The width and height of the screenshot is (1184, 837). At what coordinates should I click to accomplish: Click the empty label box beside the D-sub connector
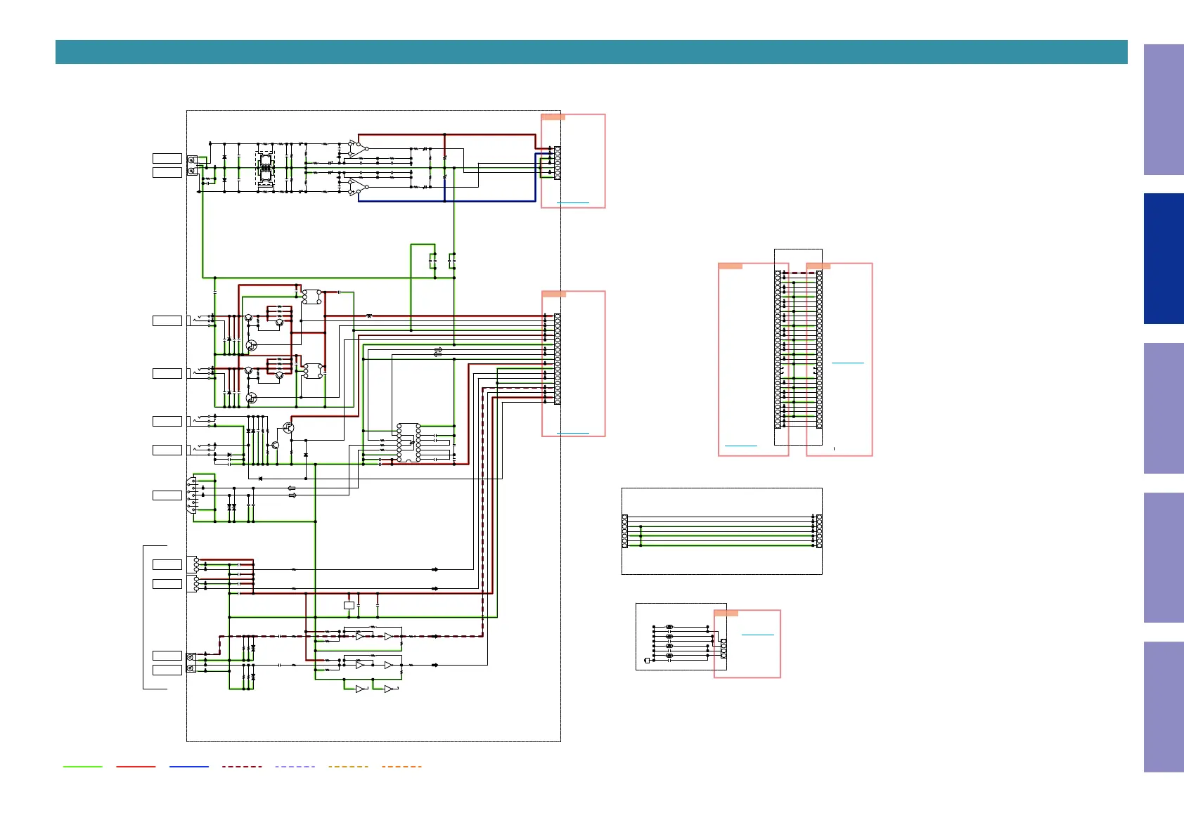[167, 495]
